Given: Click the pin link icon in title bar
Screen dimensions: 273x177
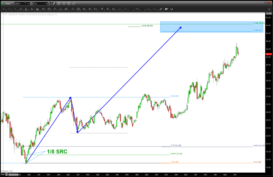Looking at the screenshot, I should pos(73,3).
